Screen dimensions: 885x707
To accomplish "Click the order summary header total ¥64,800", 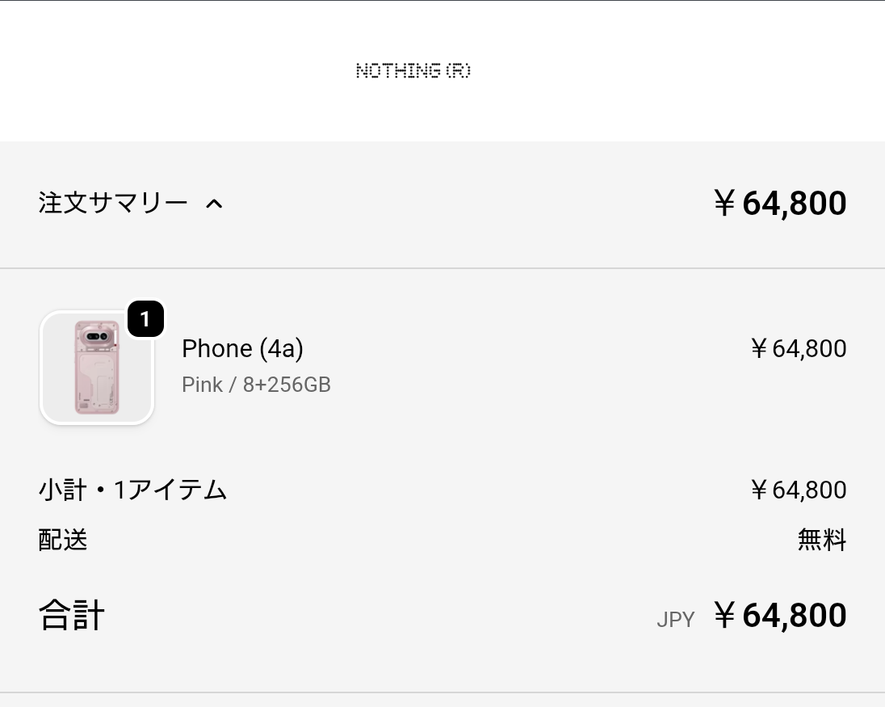I will coord(780,203).
